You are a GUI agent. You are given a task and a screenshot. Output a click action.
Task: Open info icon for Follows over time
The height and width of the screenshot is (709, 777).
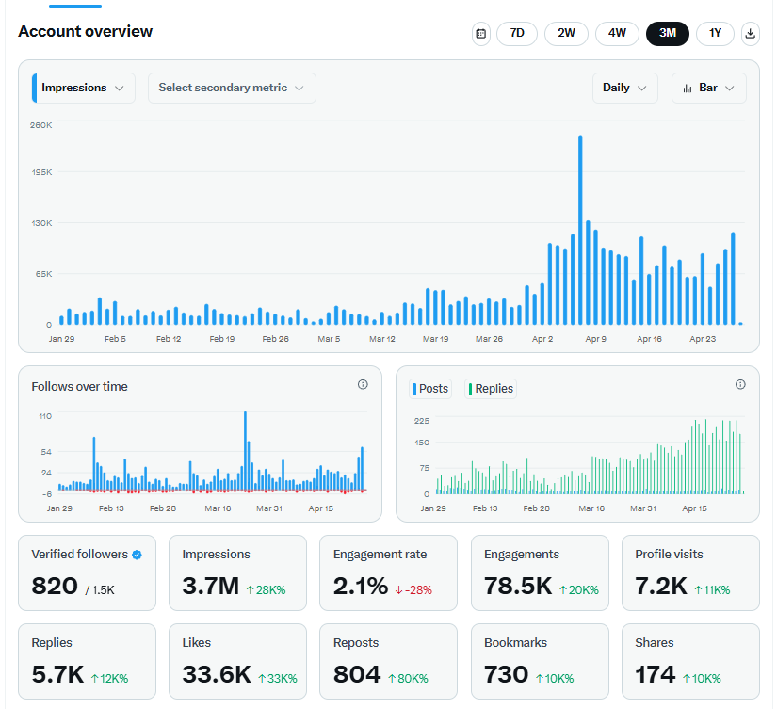pyautogui.click(x=363, y=384)
